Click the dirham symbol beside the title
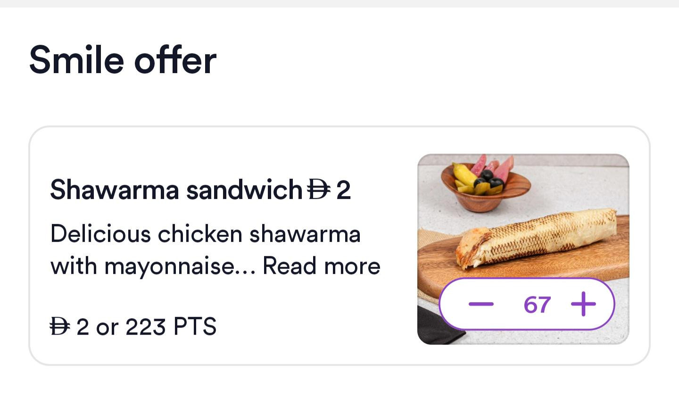The image size is (679, 404). [318, 190]
